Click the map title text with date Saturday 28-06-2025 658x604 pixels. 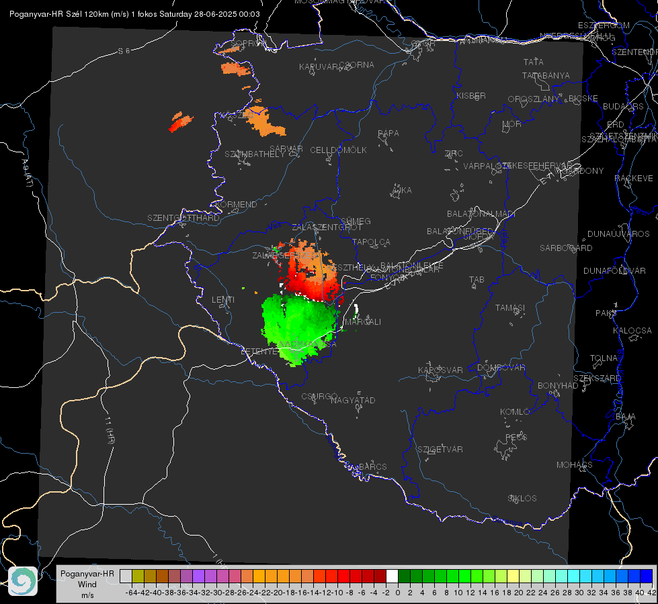[x=134, y=14]
